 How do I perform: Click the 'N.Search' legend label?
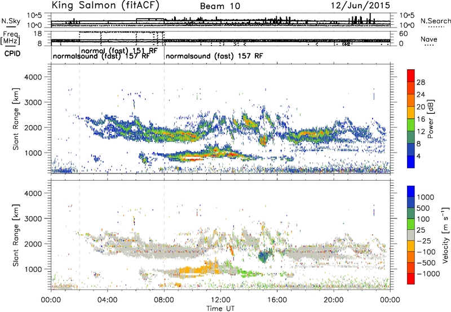[x=435, y=21]
